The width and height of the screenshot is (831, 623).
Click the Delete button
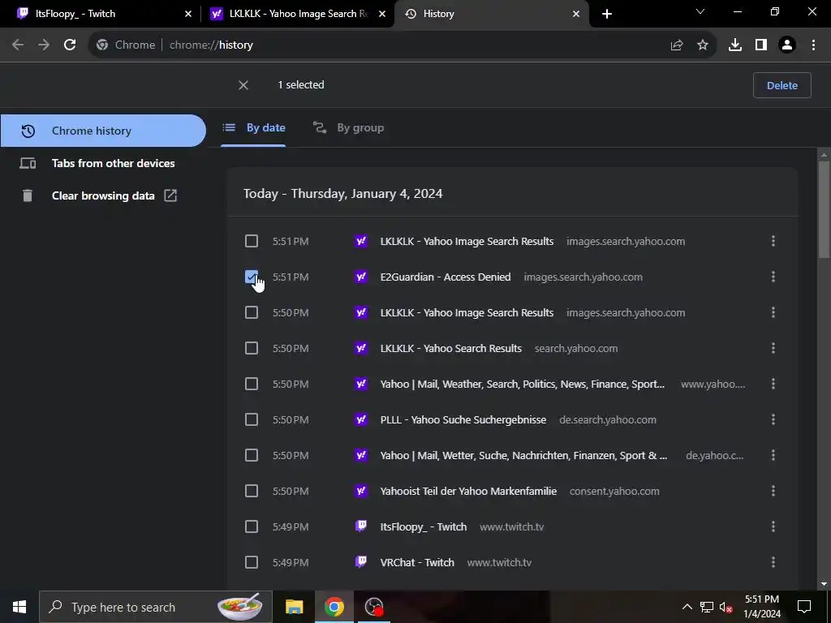click(781, 85)
